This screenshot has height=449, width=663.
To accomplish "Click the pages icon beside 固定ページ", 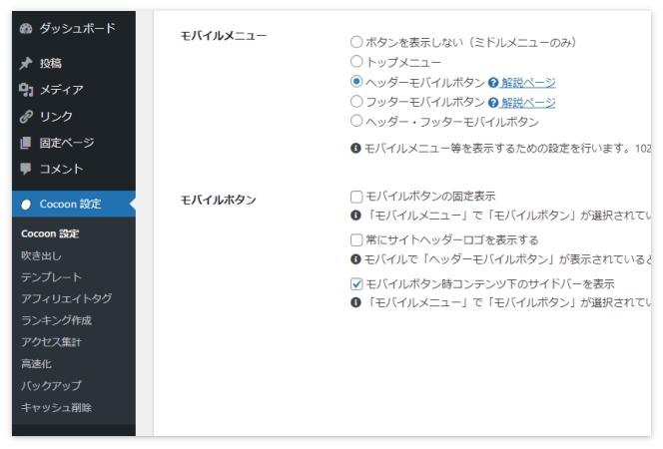I will coord(26,143).
